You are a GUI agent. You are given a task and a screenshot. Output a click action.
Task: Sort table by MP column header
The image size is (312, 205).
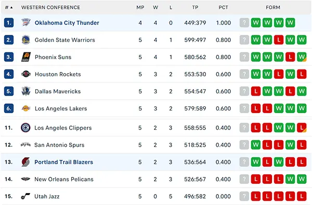(x=140, y=8)
